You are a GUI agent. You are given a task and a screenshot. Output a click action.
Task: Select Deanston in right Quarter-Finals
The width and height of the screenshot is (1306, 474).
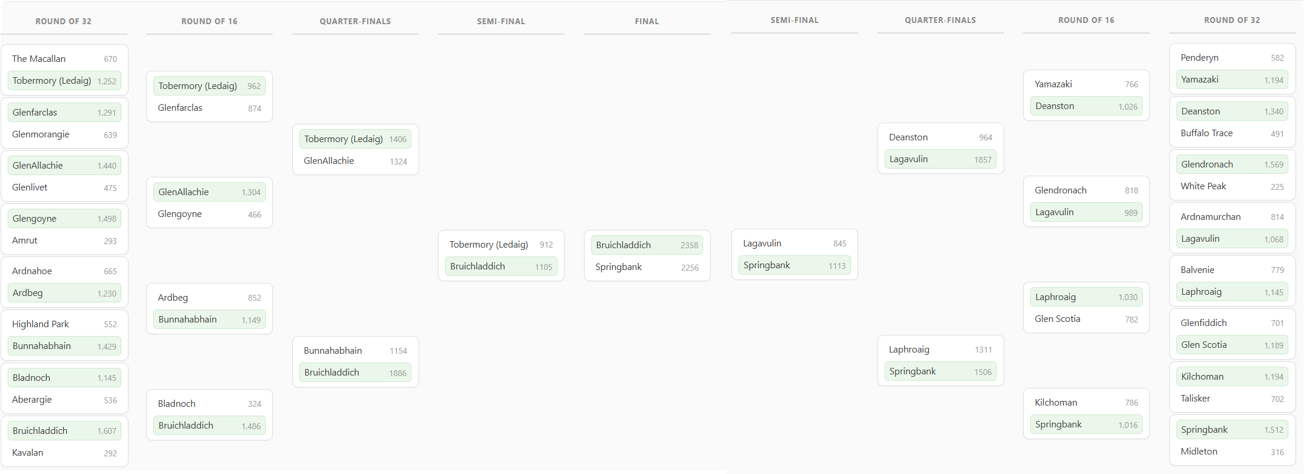[940, 137]
